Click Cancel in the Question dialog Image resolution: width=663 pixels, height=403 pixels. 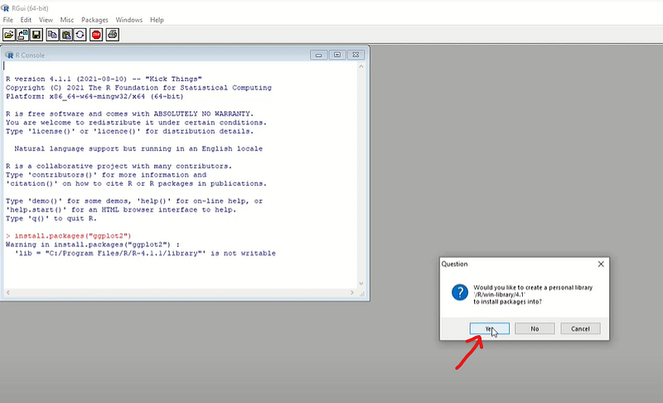pyautogui.click(x=580, y=328)
